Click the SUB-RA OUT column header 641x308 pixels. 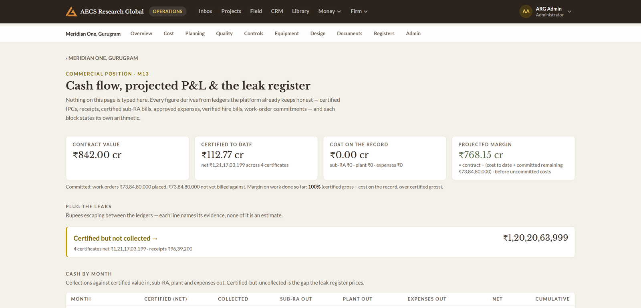point(296,299)
